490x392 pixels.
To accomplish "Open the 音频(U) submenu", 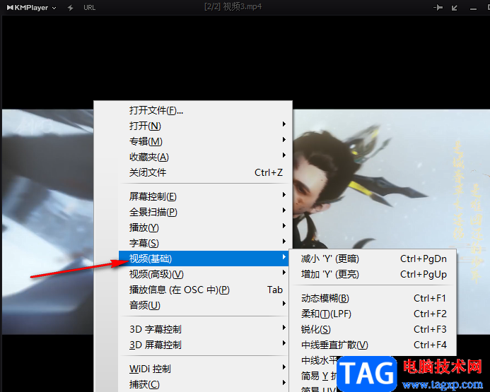I will click(205, 305).
